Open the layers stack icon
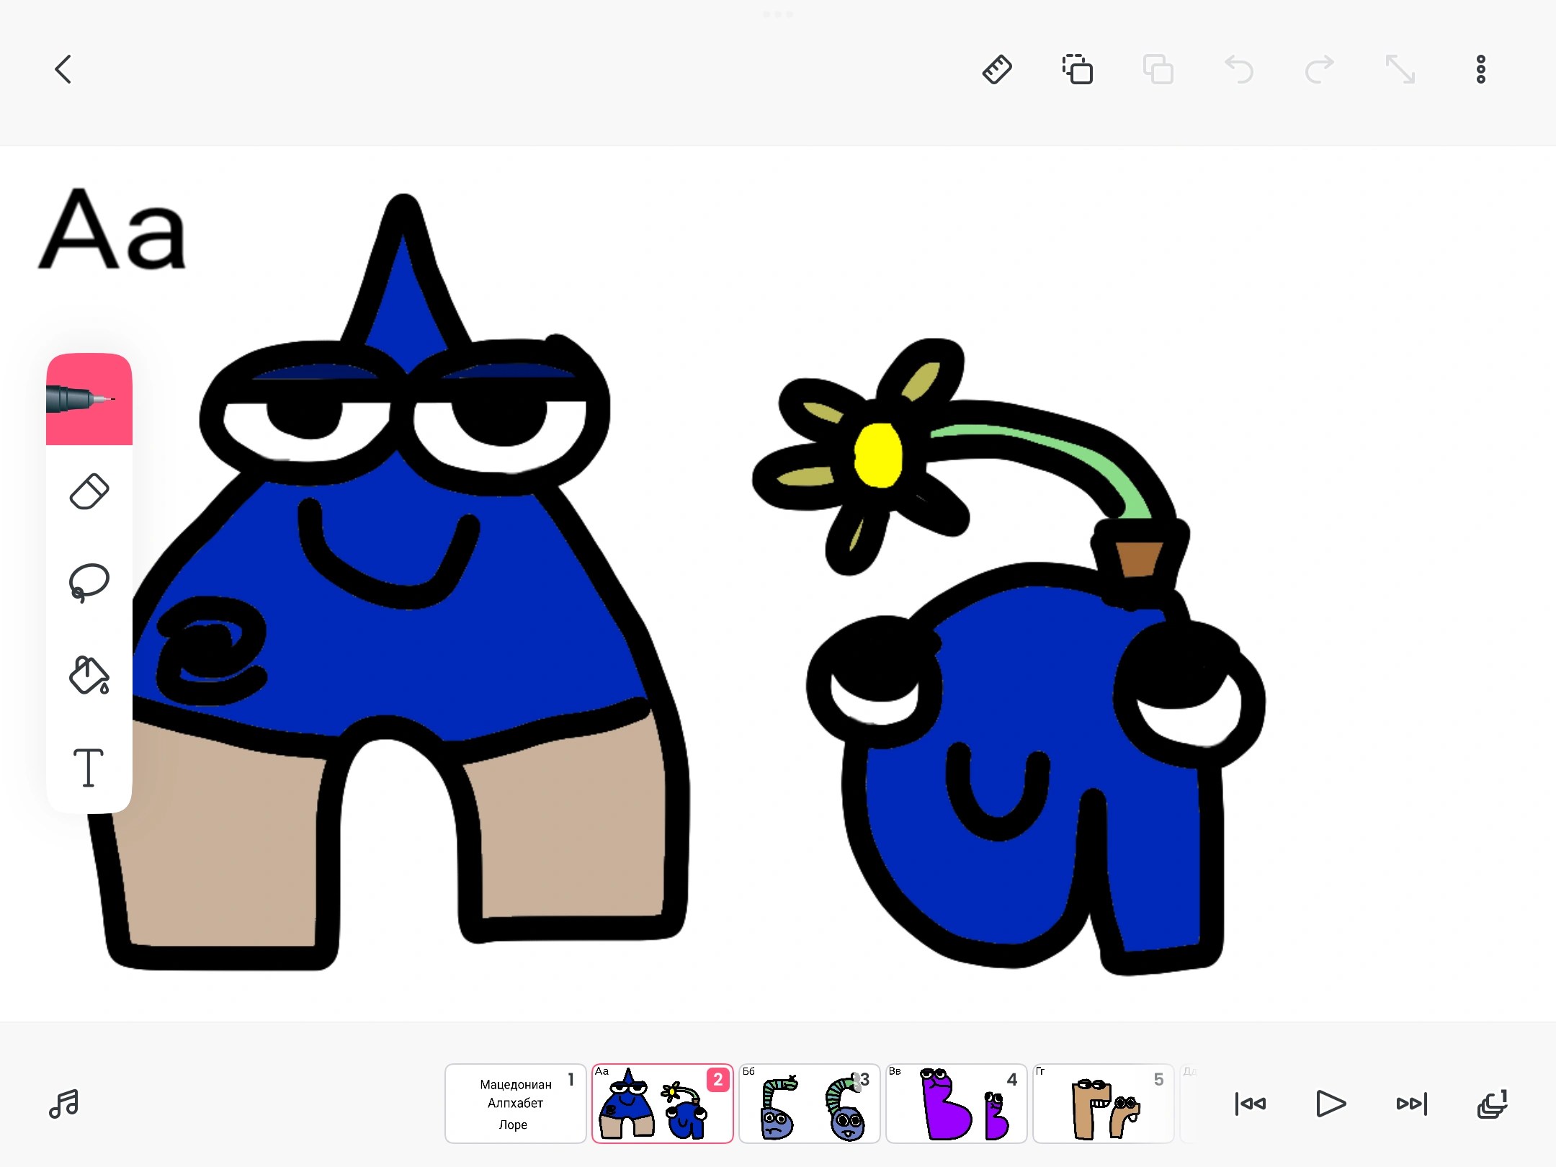The width and height of the screenshot is (1556, 1167). pos(1492,1104)
